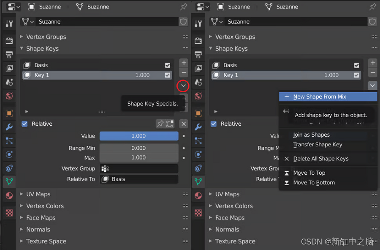Open Physics properties tab in left panel
Viewport: 380px width, 250px height.
[9, 154]
